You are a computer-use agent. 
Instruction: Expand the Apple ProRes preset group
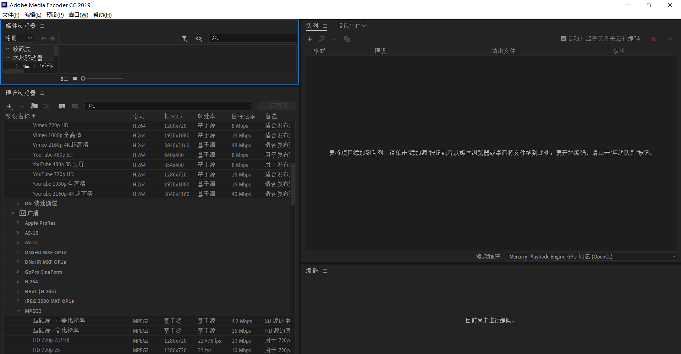point(18,223)
